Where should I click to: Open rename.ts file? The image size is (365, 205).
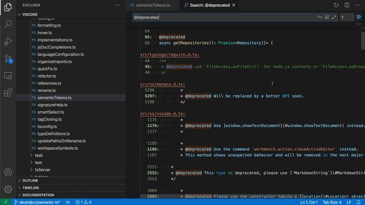pos(47,91)
